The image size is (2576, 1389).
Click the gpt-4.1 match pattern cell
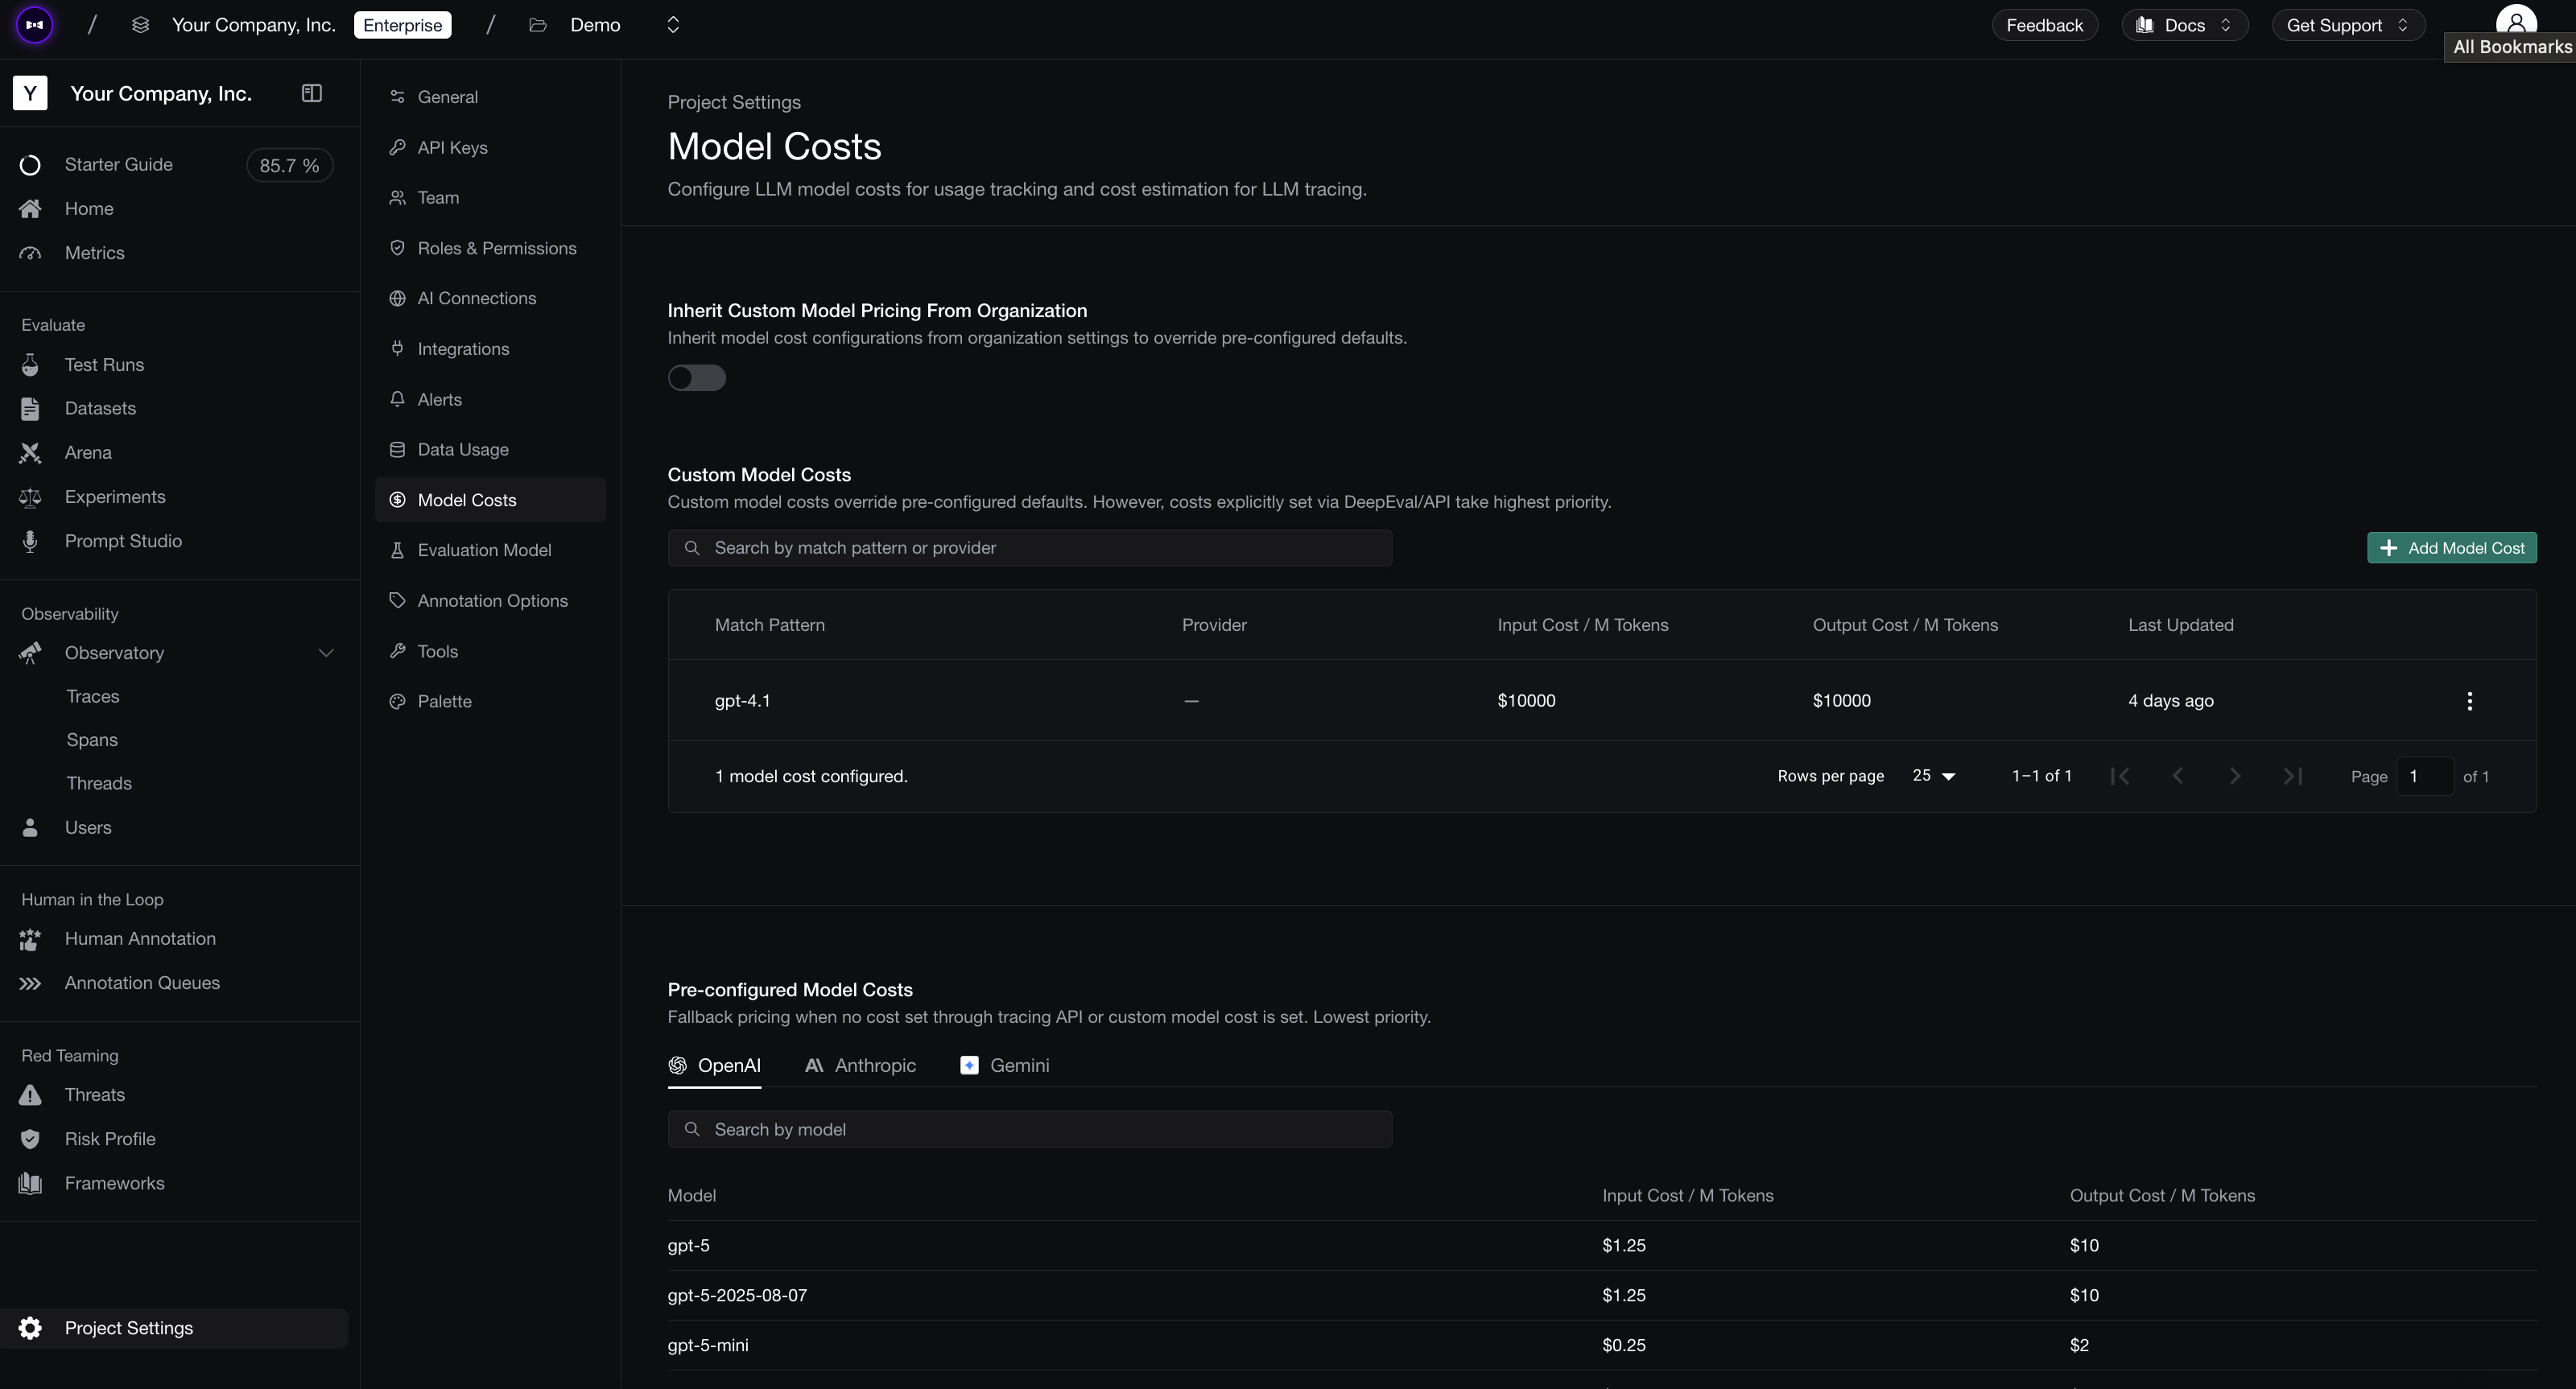click(x=743, y=701)
